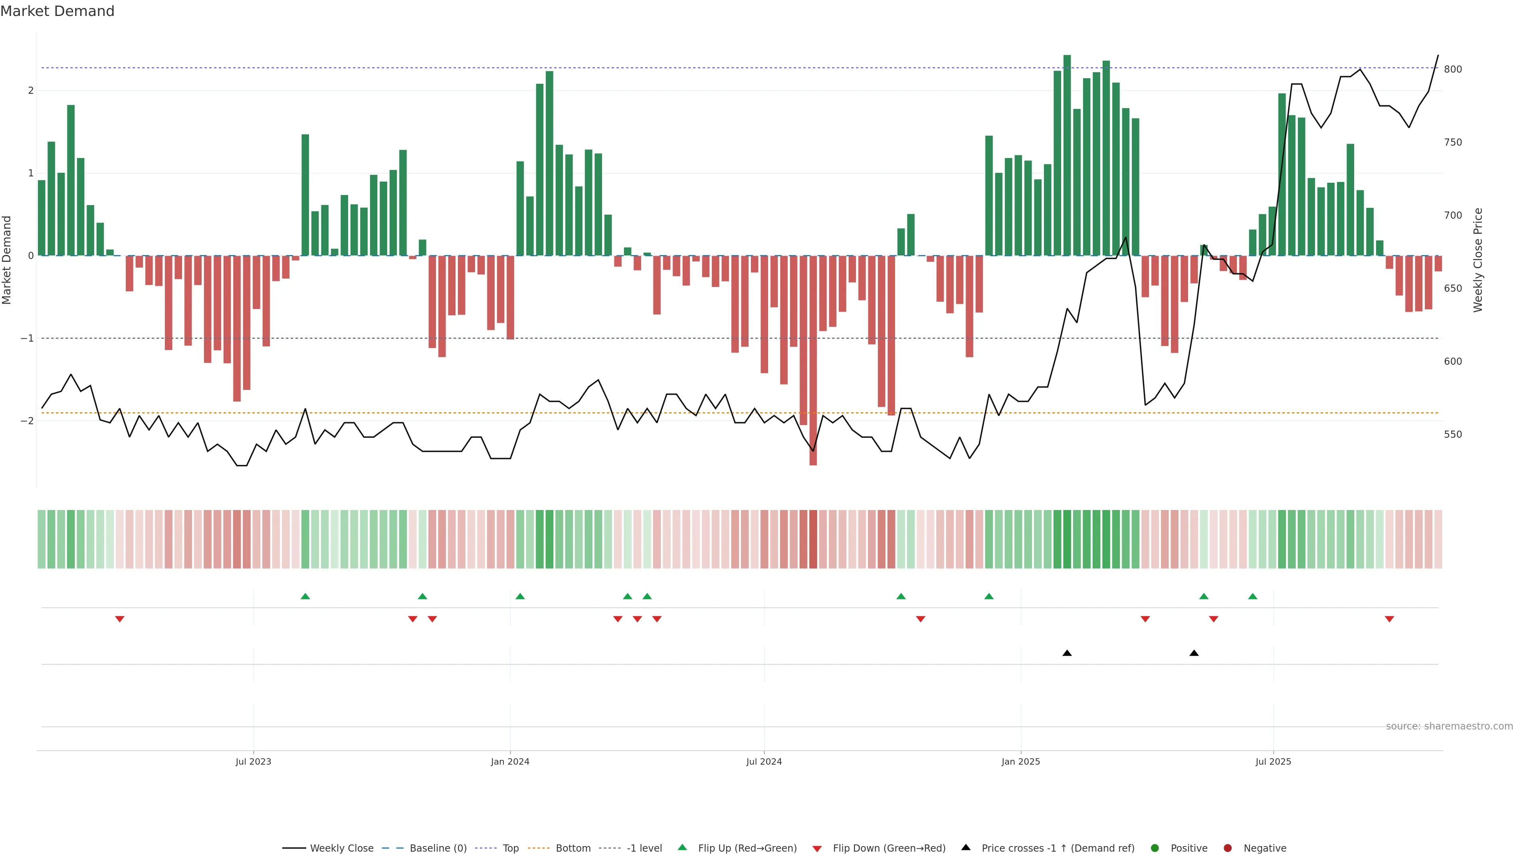
Task: Click first black triangle marker after Jan 2025
Action: click(x=1067, y=653)
